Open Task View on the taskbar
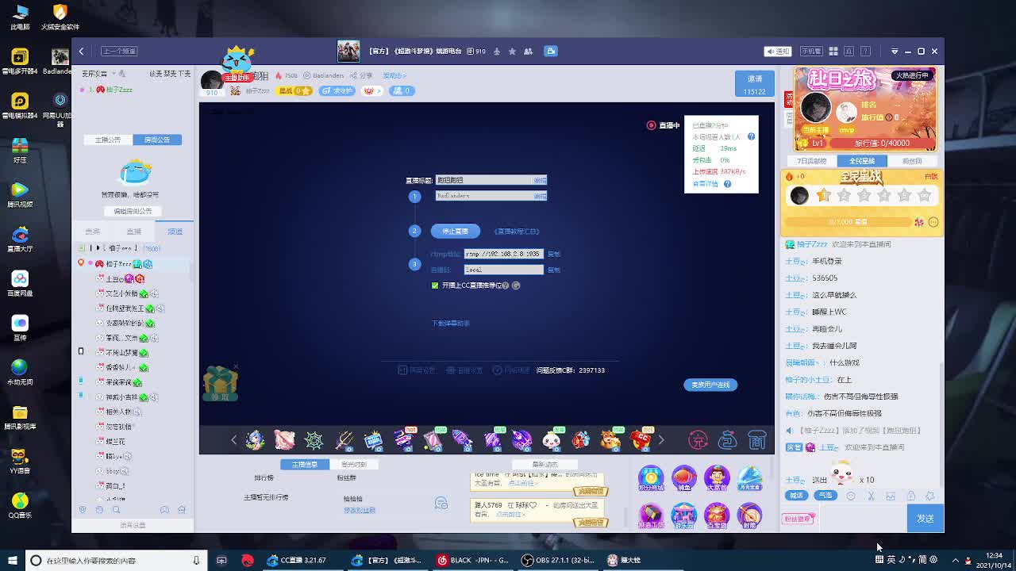Screen dimensions: 1016x571 click(221, 560)
